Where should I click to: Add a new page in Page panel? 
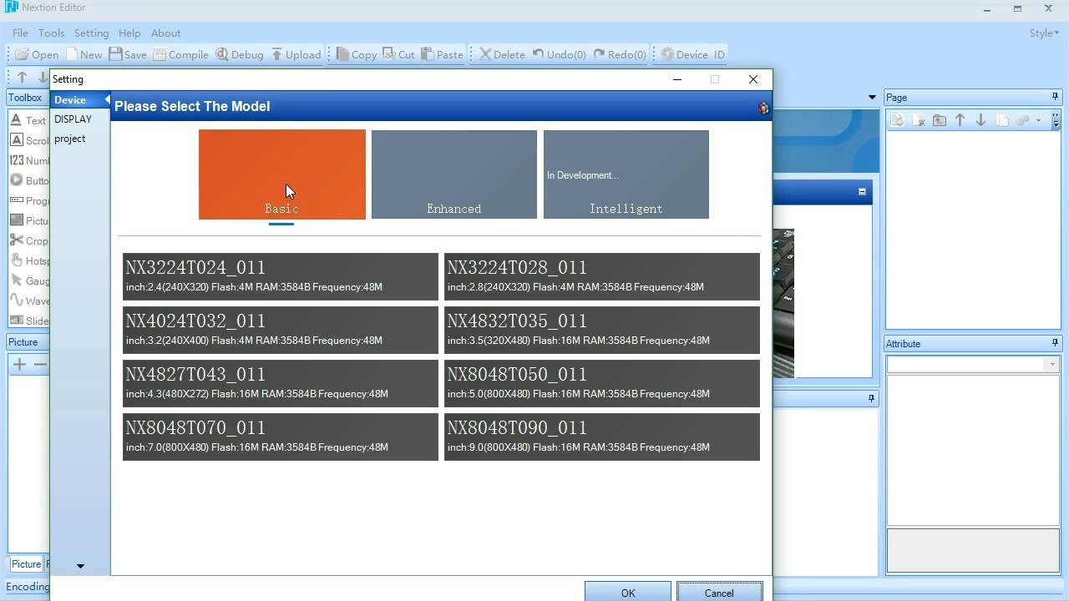[897, 120]
